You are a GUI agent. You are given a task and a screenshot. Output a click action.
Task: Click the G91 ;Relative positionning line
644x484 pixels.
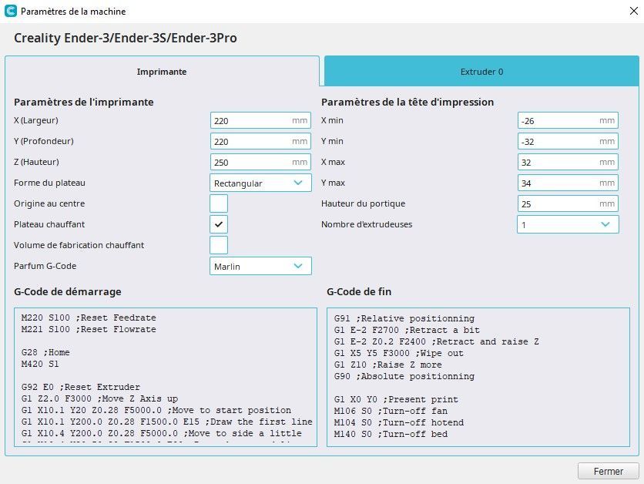click(404, 318)
